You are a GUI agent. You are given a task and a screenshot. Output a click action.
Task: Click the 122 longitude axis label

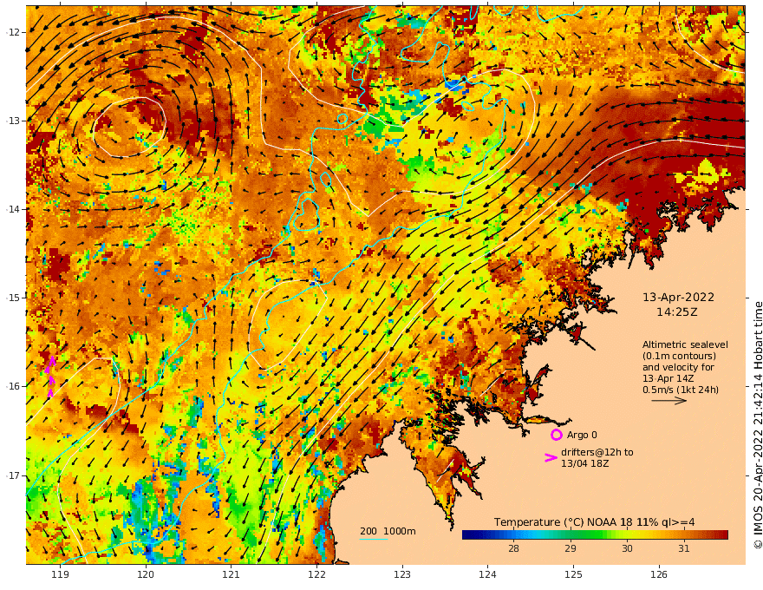(316, 574)
